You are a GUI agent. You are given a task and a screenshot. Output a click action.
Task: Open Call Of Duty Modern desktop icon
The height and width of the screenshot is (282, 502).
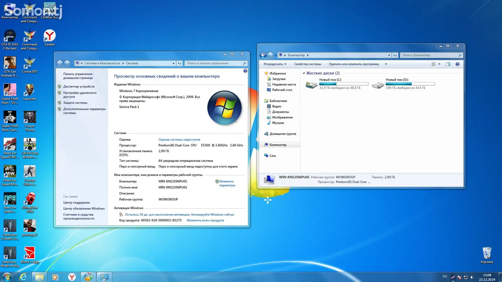(x=29, y=149)
